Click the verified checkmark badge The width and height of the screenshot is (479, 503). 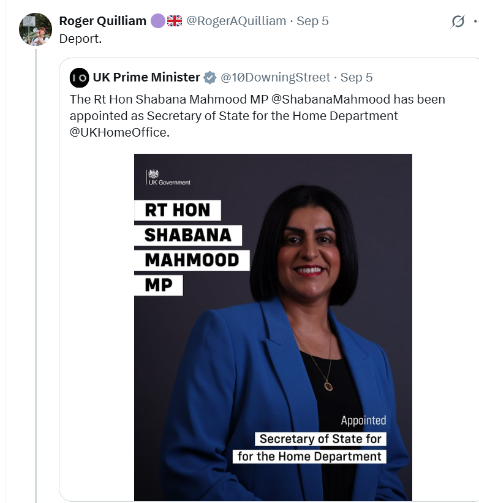(209, 77)
